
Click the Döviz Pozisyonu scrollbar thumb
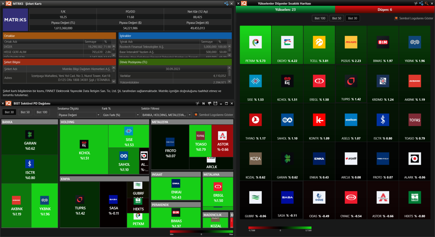[x=229, y=73]
